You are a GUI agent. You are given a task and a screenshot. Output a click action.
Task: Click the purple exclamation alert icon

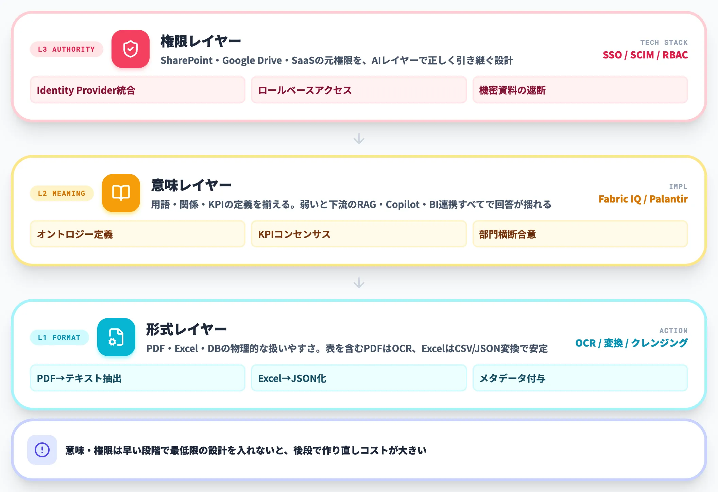pos(42,450)
